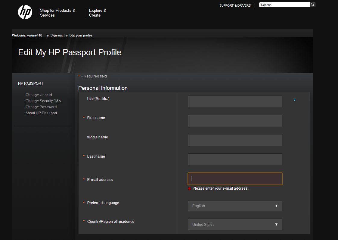Image resolution: width=338 pixels, height=240 pixels.
Task: Expand the Preferred language dropdown
Action: (235, 206)
